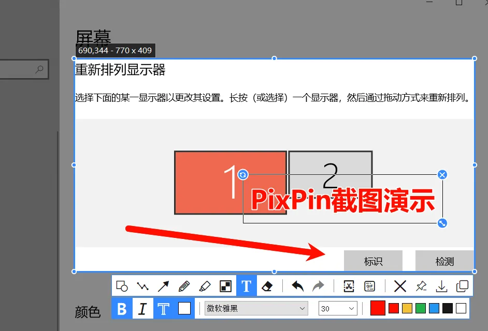Select the freehand scribble tool

[x=143, y=285]
